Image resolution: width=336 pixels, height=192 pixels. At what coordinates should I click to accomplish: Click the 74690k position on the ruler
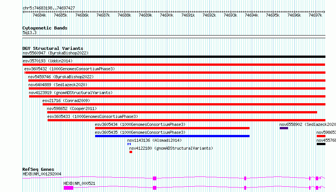click(166, 15)
